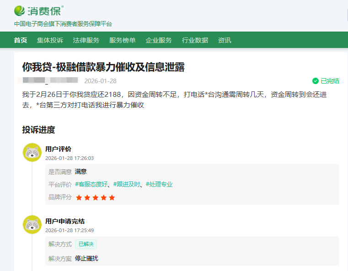Click the green 已完结 checkmark icon
Screen dimensions: 348x271
tap(315, 81)
